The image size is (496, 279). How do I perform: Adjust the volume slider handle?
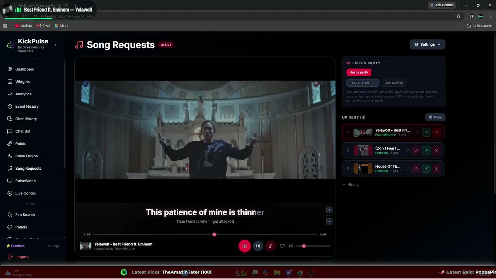[x=304, y=246]
